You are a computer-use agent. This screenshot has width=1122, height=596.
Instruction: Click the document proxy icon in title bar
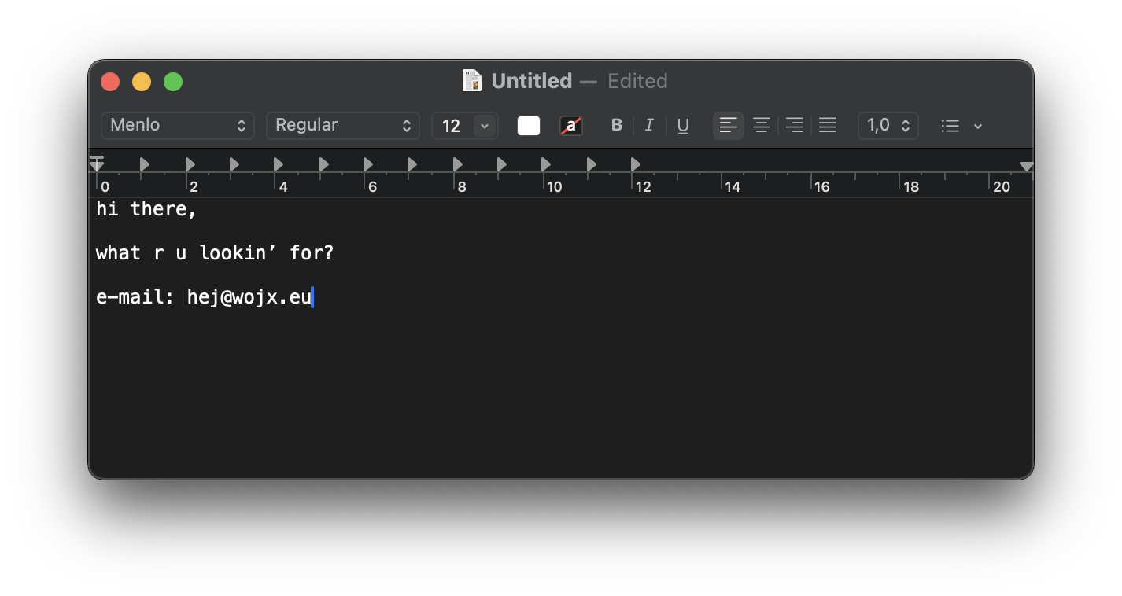click(x=472, y=81)
